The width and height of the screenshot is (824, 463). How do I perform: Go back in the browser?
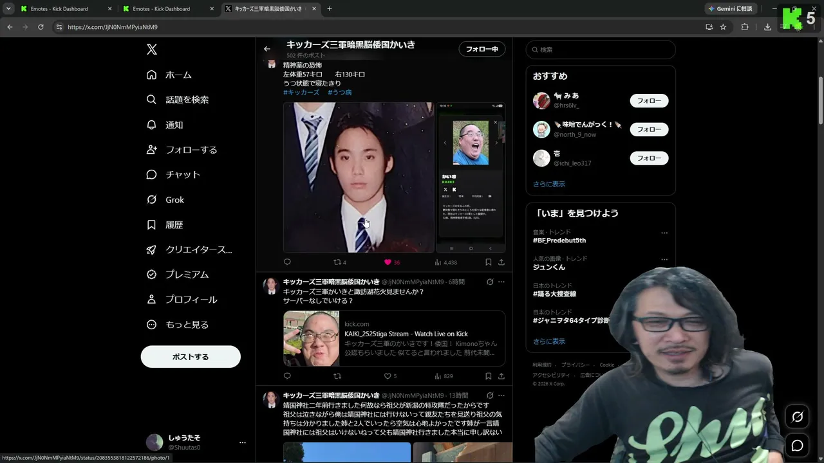pyautogui.click(x=10, y=27)
